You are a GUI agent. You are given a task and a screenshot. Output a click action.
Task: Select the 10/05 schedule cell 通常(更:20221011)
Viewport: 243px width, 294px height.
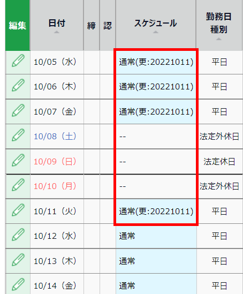point(156,62)
